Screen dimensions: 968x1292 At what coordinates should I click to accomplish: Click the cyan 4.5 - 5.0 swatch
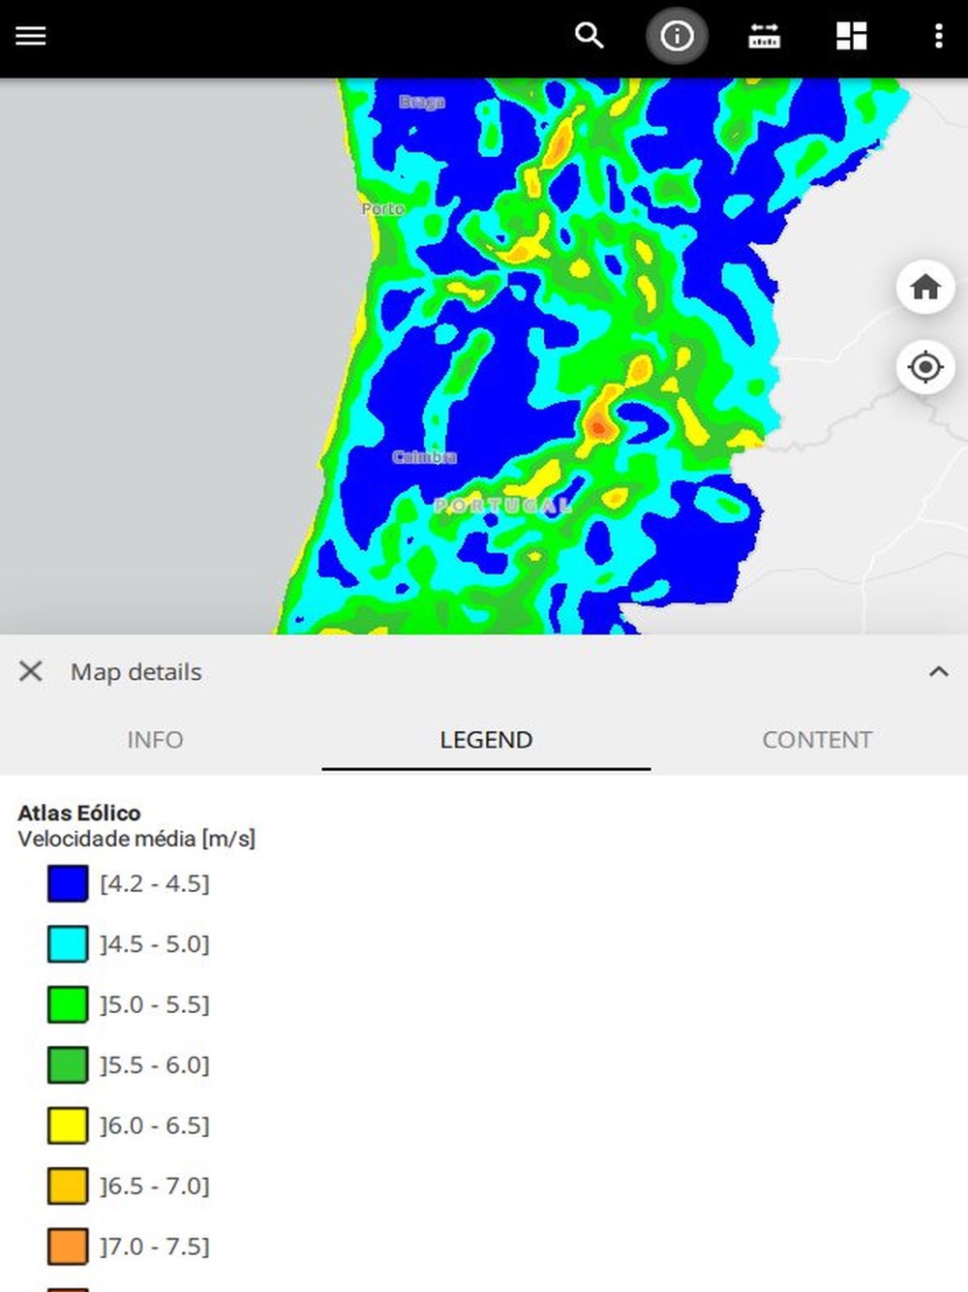[x=68, y=944]
